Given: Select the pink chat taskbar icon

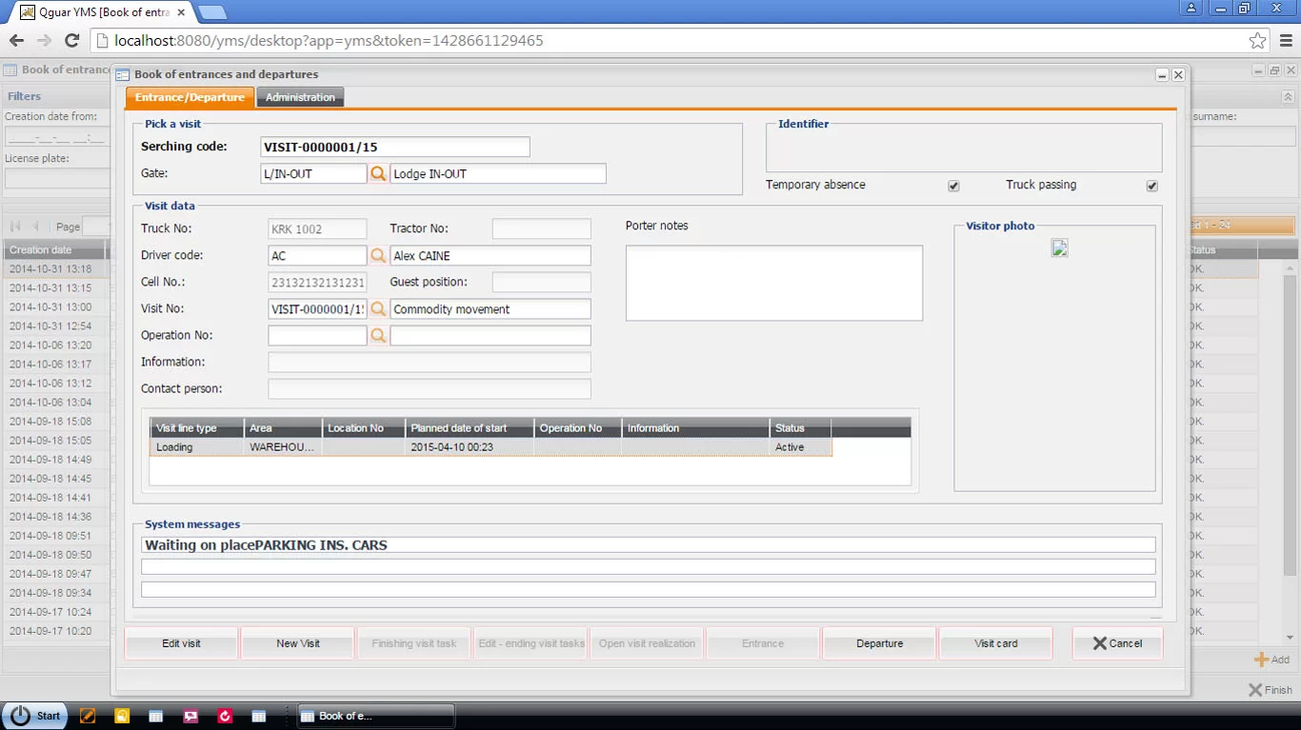Looking at the screenshot, I should point(190,715).
